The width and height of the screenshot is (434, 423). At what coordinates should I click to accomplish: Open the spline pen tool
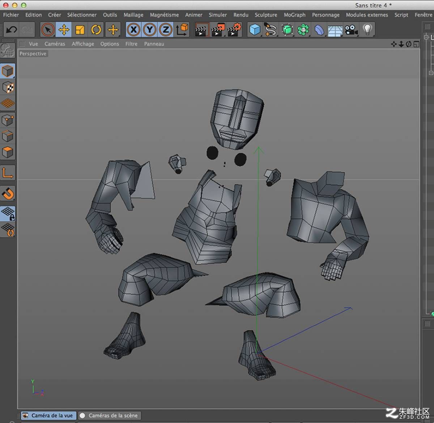tap(271, 30)
